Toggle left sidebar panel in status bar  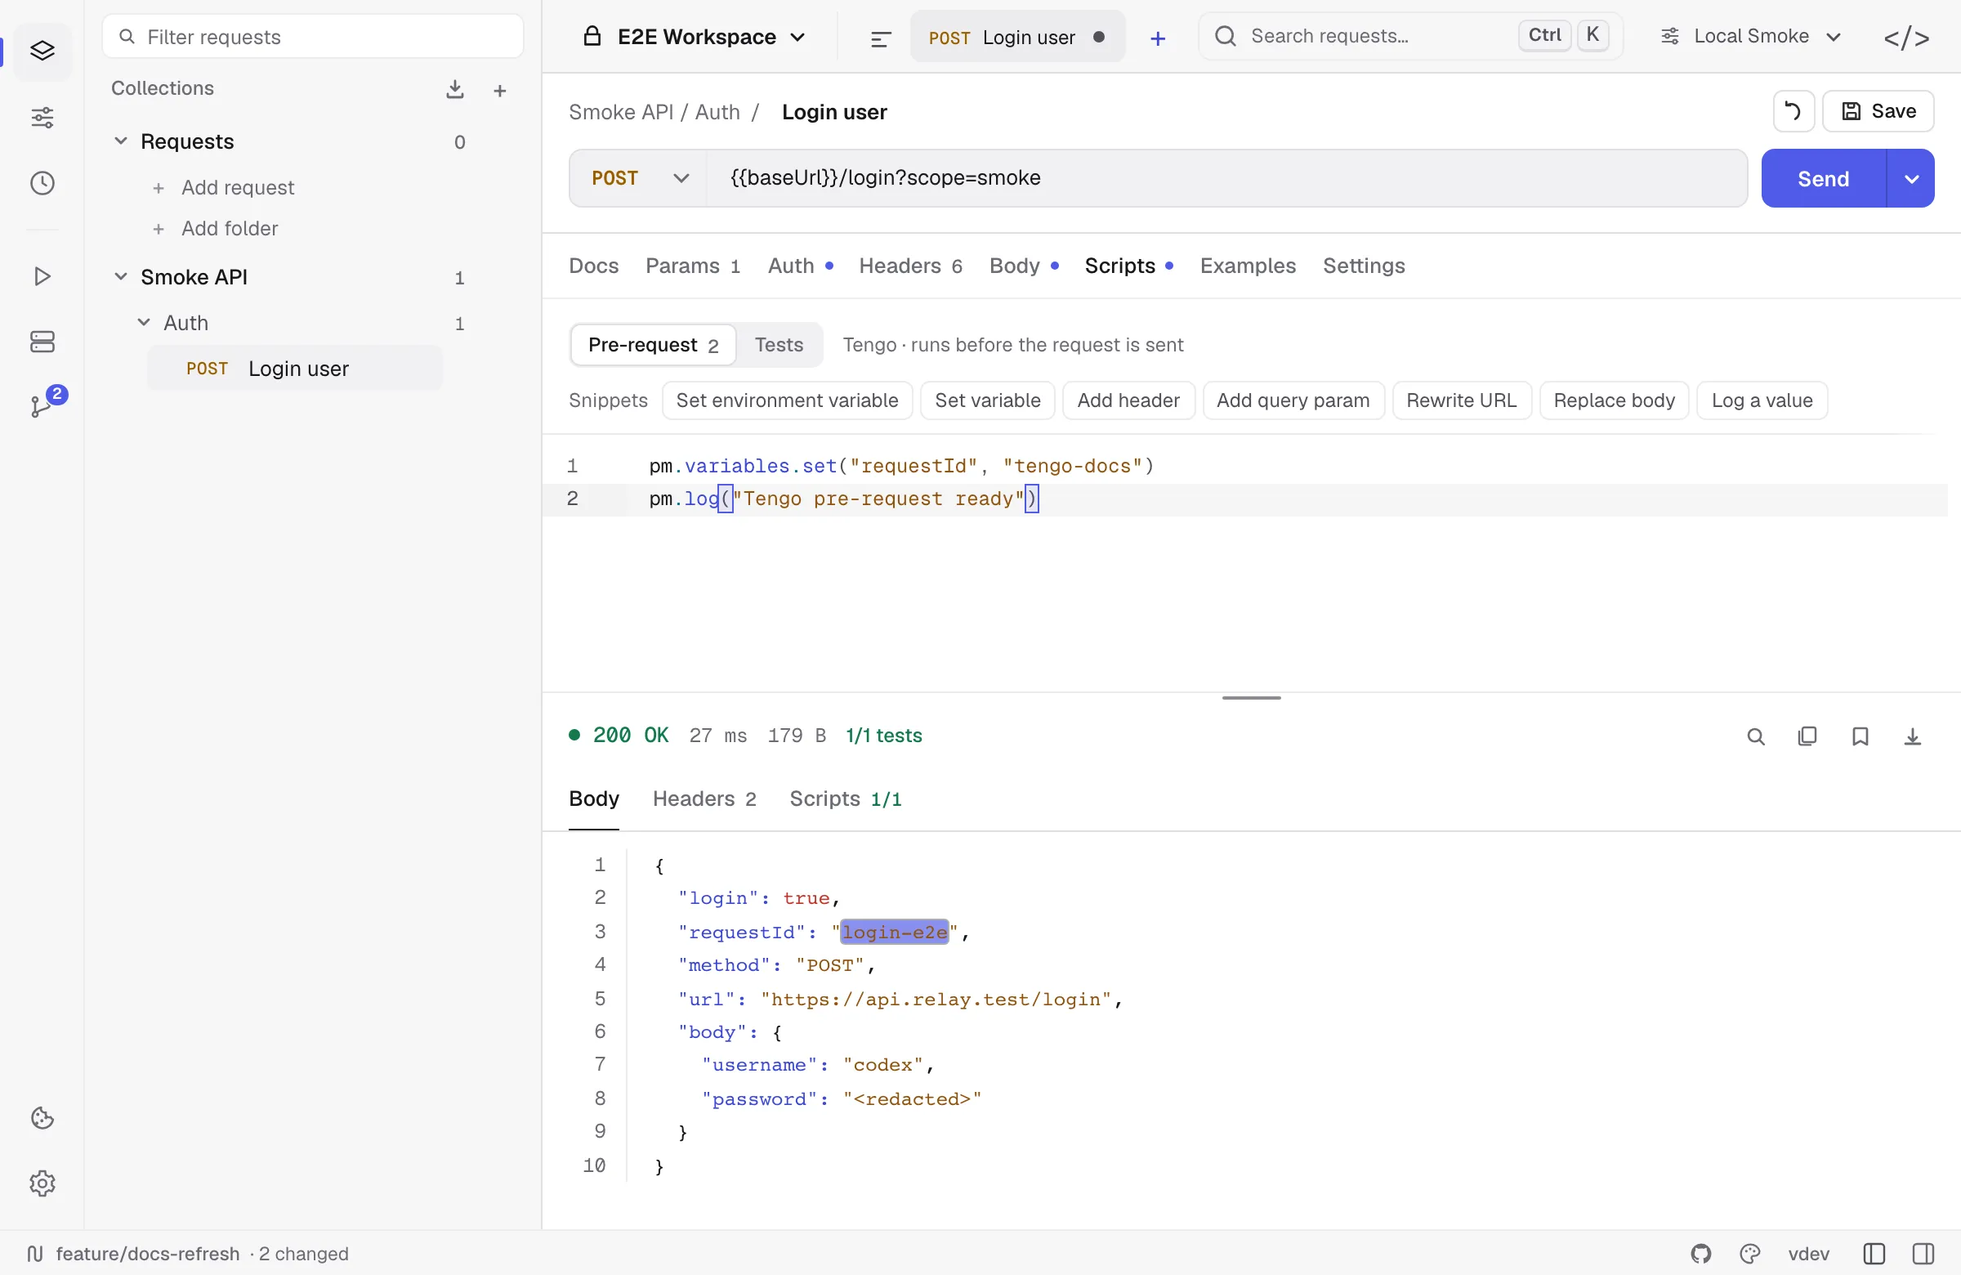(1874, 1254)
